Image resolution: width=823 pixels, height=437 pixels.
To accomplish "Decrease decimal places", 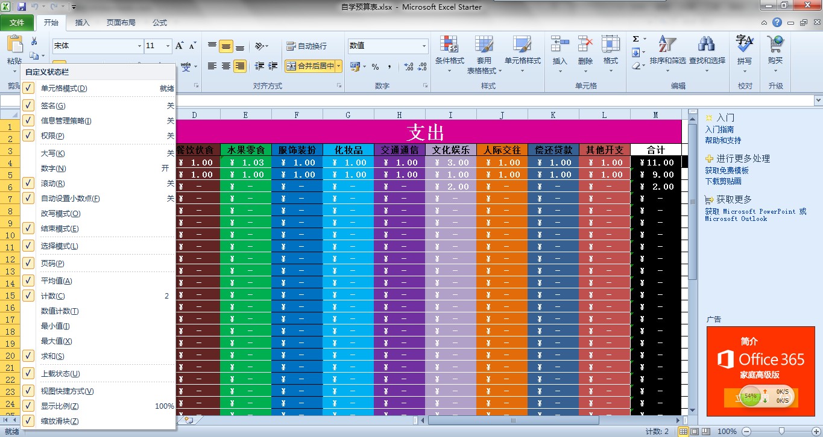I will 422,66.
